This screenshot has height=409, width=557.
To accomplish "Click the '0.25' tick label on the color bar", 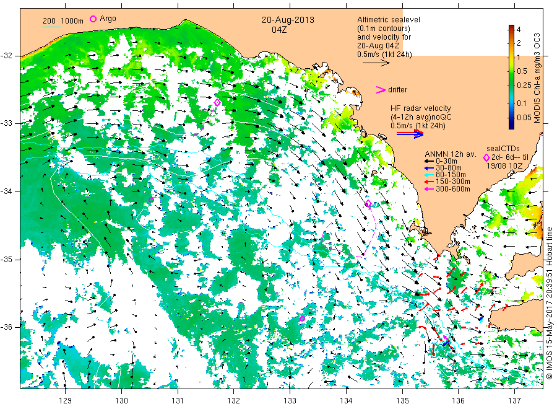I will (524, 86).
